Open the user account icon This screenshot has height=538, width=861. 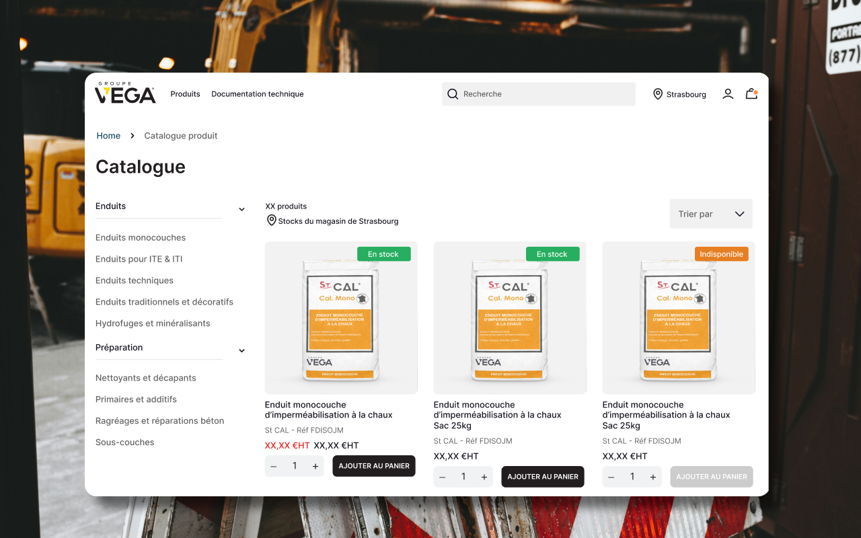click(x=728, y=94)
